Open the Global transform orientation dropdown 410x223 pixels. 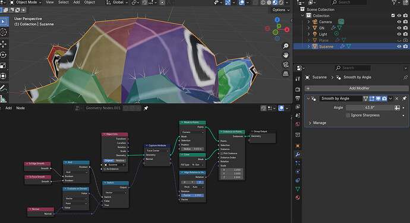coord(117,2)
